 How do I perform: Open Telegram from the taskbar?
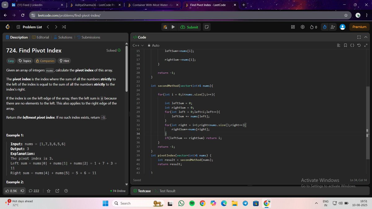tap(245, 203)
